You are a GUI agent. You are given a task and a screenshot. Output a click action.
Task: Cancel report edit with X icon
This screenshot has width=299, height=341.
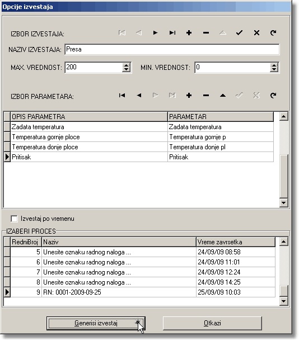point(256,33)
